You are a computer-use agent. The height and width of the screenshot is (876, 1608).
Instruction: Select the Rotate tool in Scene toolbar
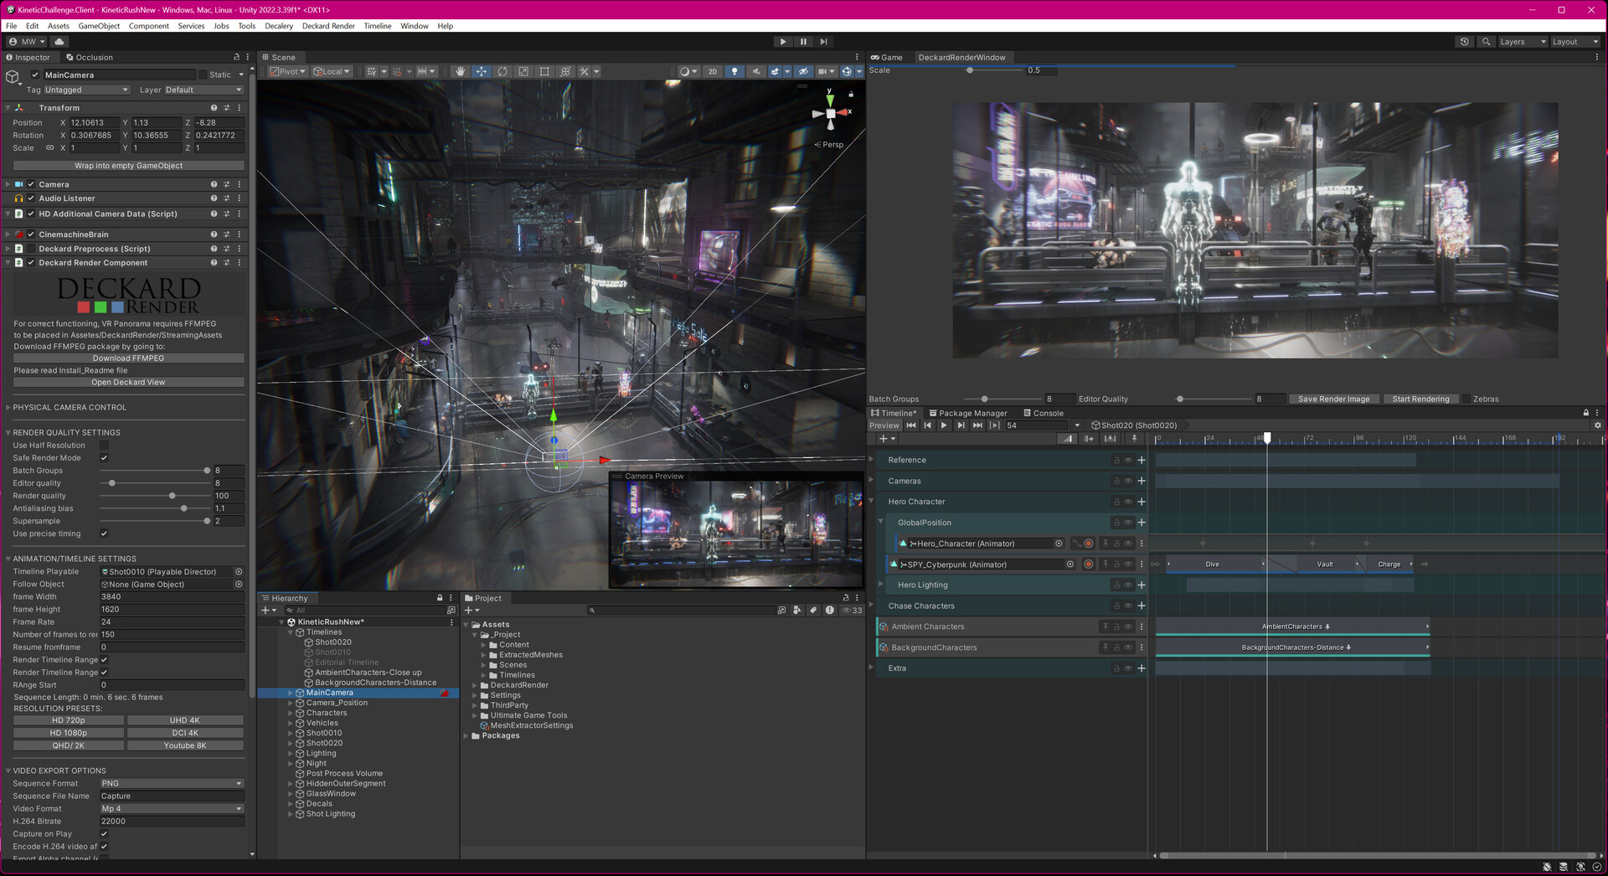[x=502, y=72]
